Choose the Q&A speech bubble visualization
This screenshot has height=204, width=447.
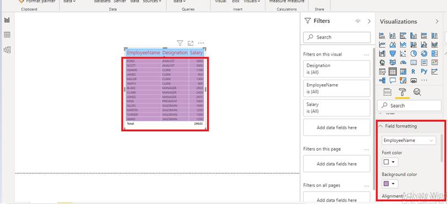coord(393,80)
